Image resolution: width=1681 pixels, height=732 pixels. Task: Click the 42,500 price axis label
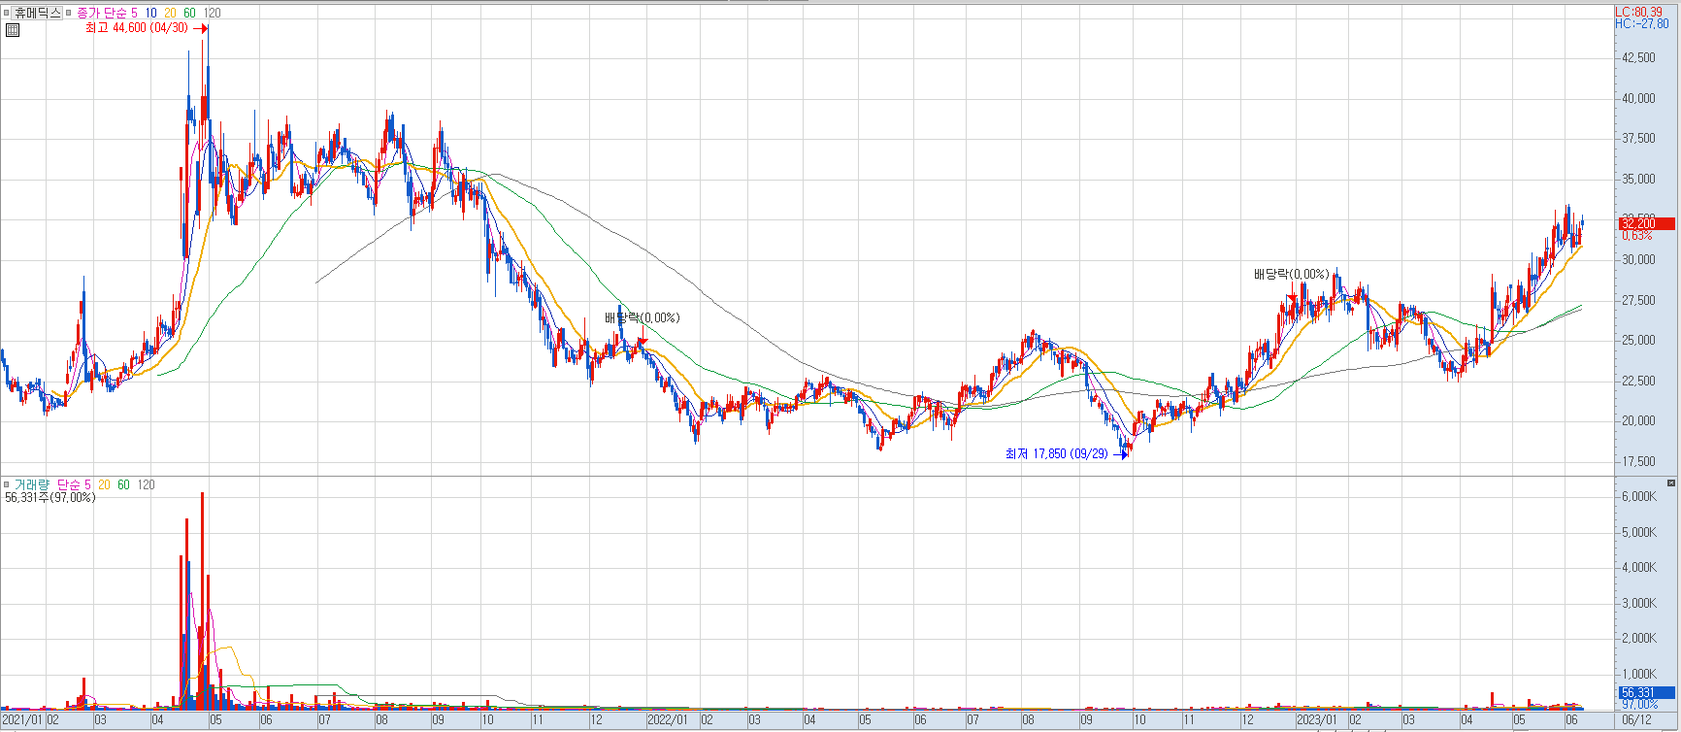point(1639,57)
